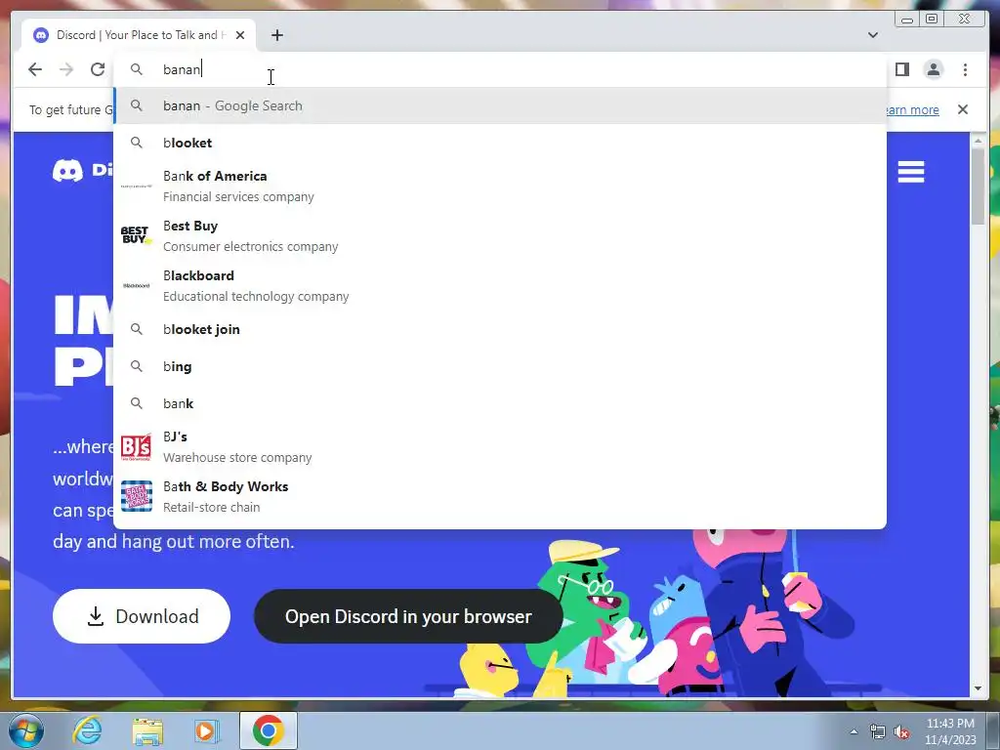This screenshot has width=1000, height=750.
Task: Select the Best Buy suggestion
Action: click(x=500, y=236)
